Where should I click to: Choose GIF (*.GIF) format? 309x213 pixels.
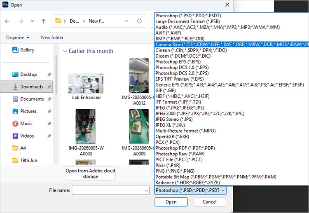(232, 91)
